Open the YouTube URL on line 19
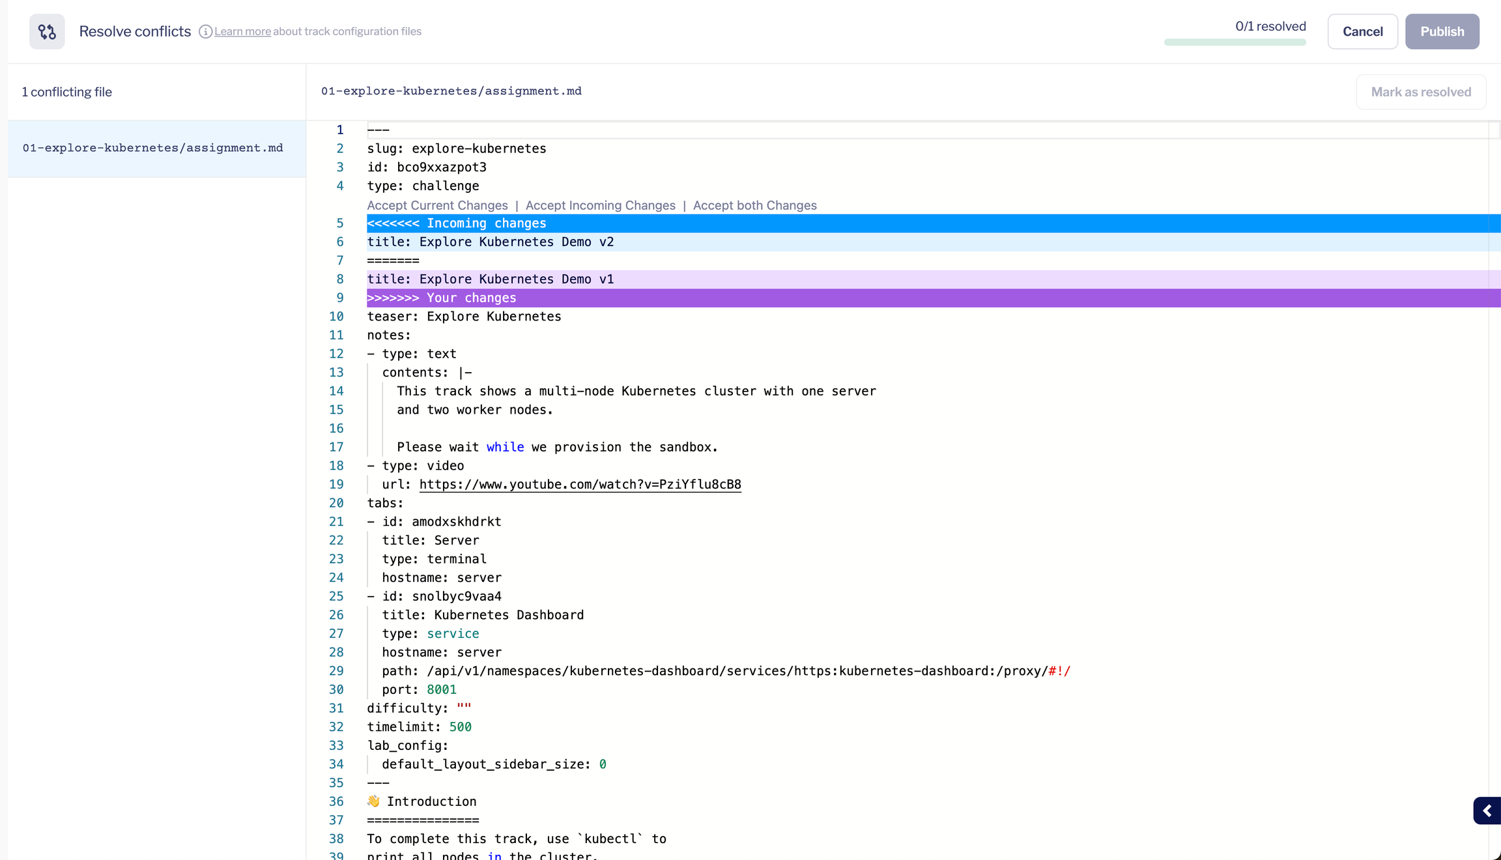 [x=580, y=484]
